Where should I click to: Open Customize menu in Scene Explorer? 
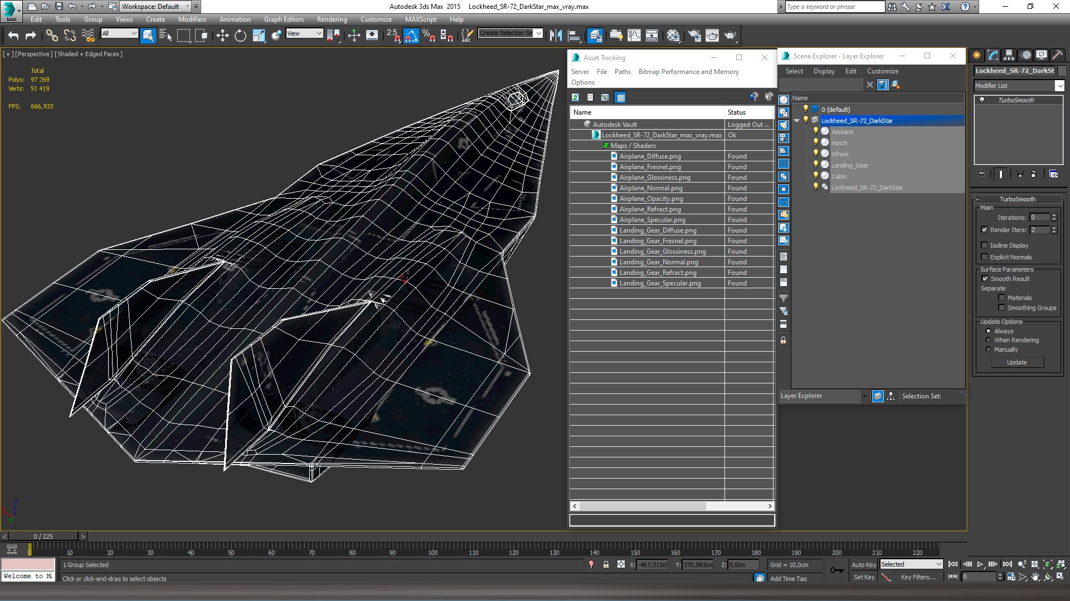tap(882, 71)
